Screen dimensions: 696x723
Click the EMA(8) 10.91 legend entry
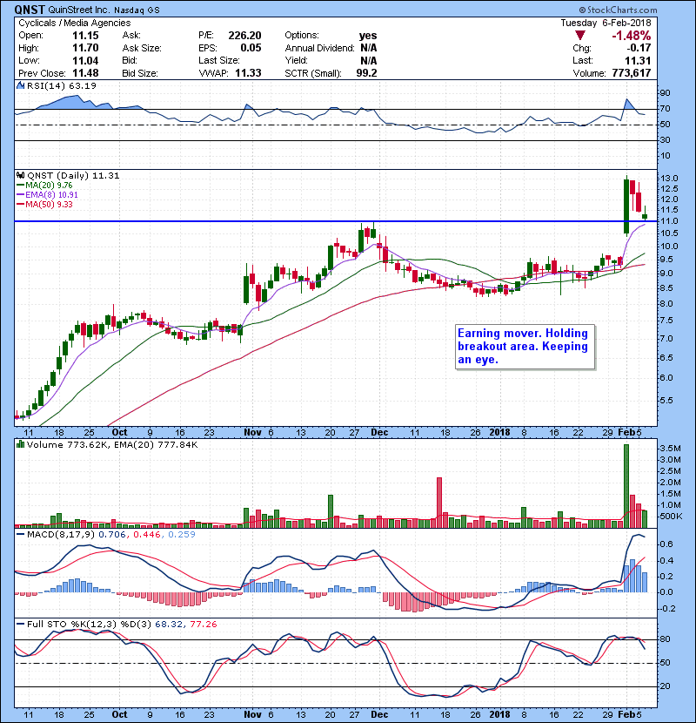pyautogui.click(x=47, y=195)
